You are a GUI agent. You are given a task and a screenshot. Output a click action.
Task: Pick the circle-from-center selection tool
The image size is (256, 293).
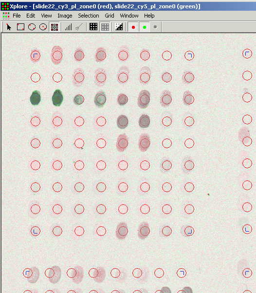[43, 27]
